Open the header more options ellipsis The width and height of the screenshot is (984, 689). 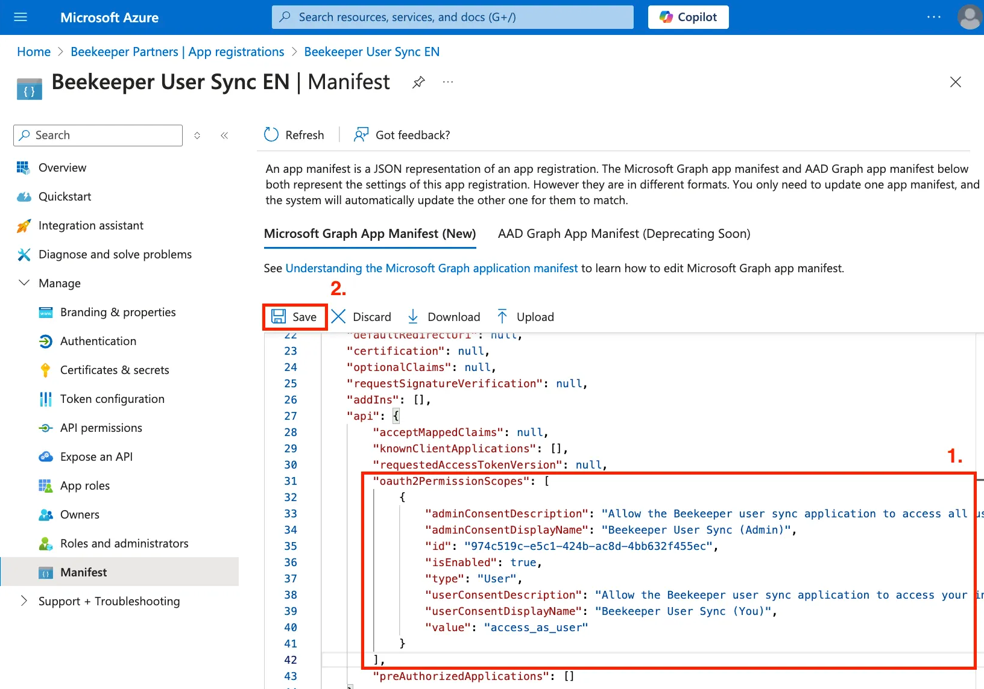[934, 17]
